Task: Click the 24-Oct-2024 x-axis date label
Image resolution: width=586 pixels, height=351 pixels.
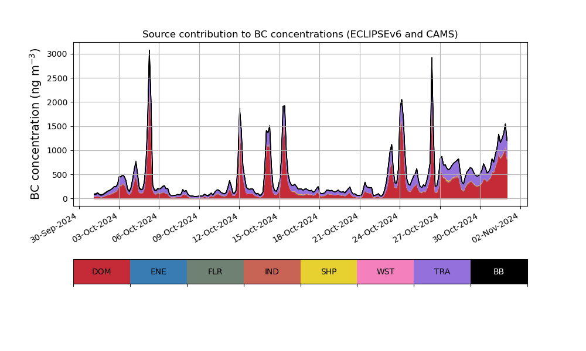Action: point(375,228)
